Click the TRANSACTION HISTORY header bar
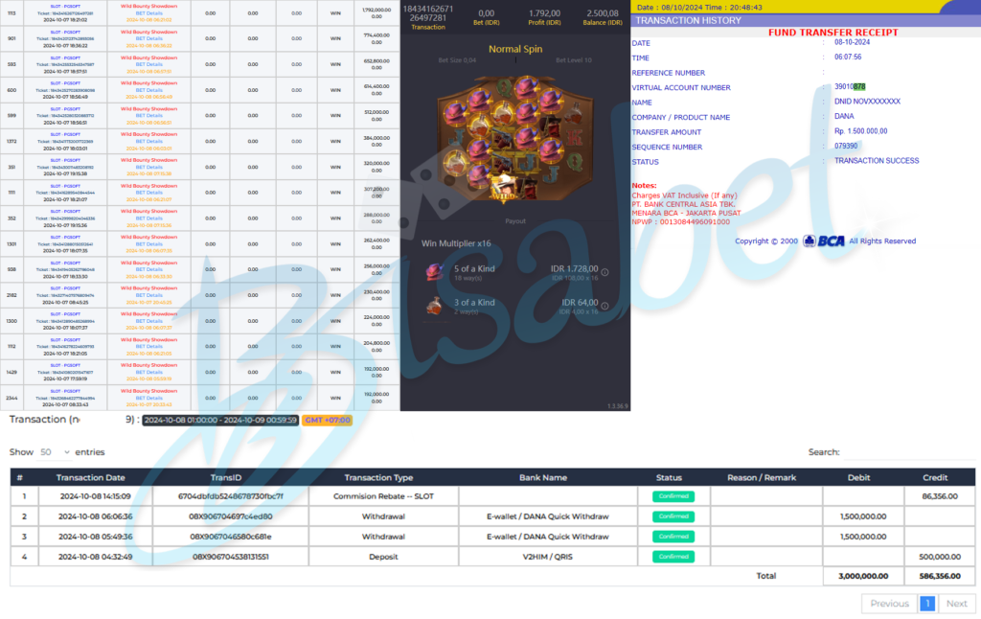 pyautogui.click(x=806, y=21)
